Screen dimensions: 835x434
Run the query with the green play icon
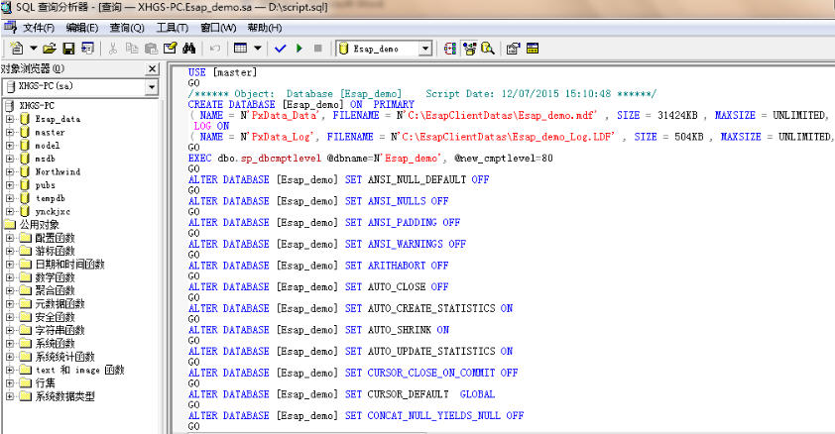299,49
